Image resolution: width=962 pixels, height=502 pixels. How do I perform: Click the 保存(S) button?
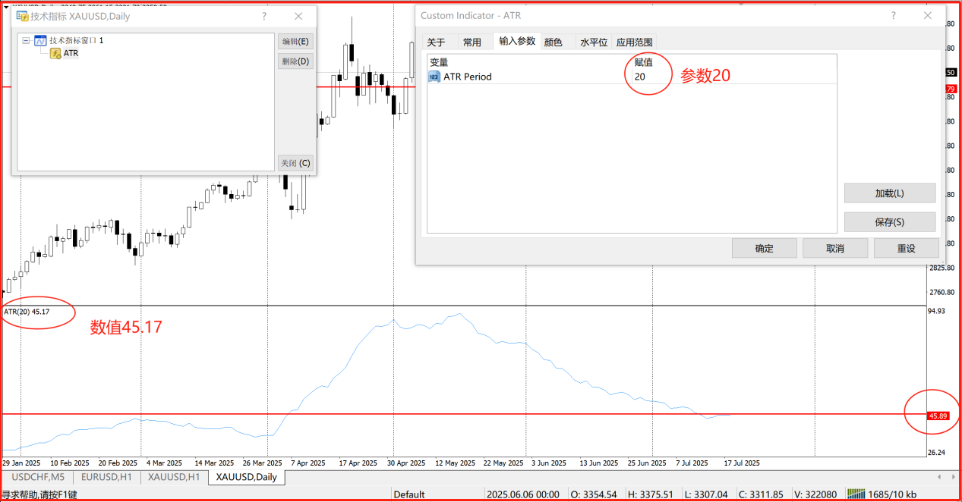tap(890, 222)
